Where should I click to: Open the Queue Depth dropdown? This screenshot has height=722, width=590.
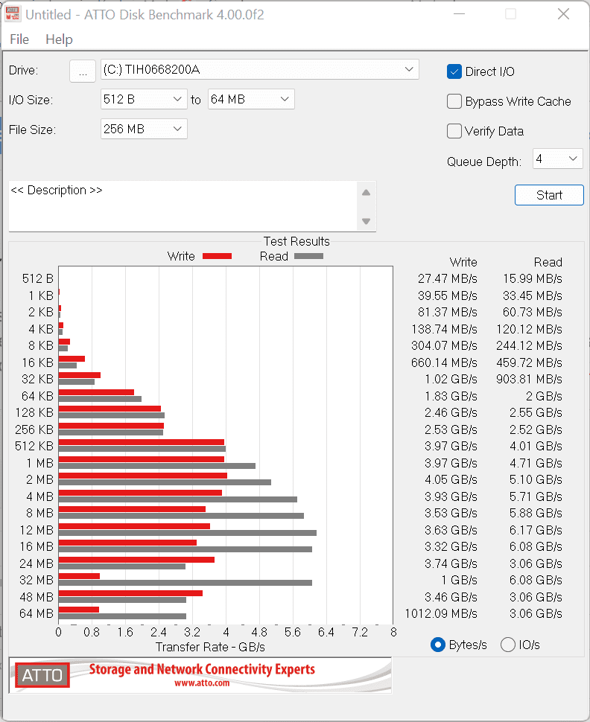tap(558, 159)
